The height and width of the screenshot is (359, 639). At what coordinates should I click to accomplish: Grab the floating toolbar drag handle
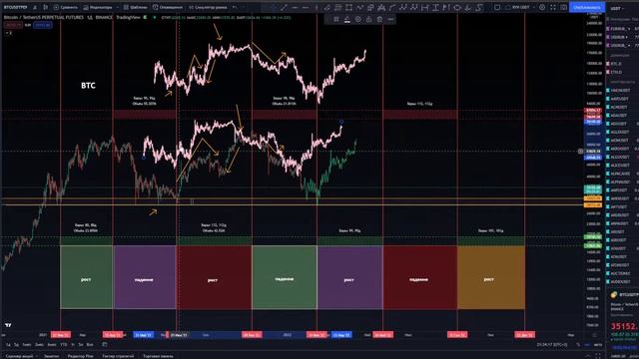pos(327,19)
